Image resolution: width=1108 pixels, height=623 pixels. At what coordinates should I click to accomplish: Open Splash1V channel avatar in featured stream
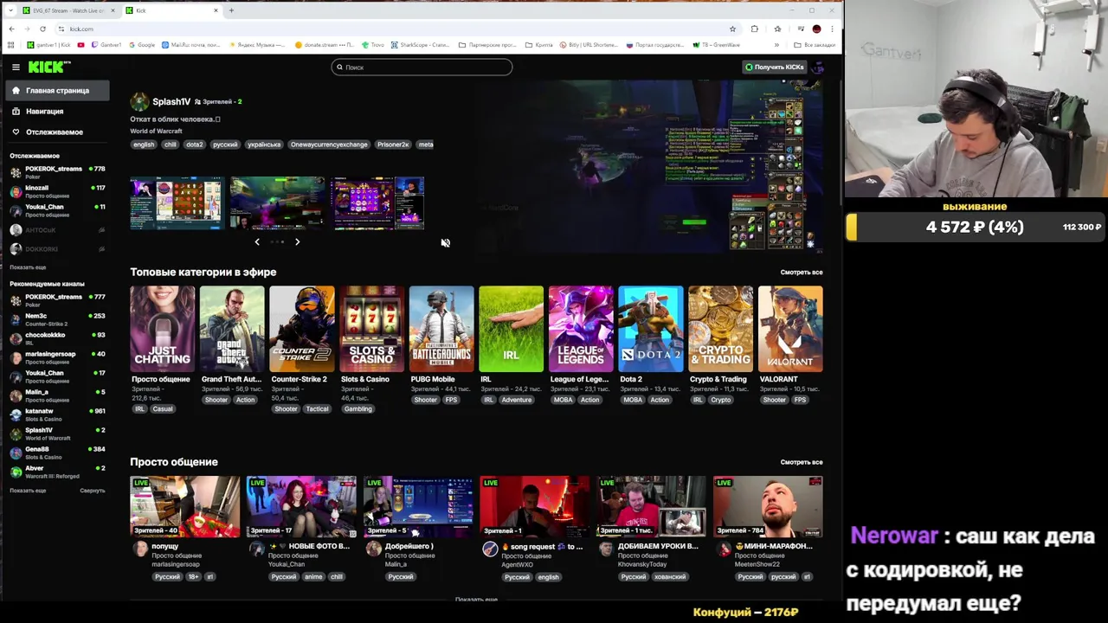tap(139, 102)
